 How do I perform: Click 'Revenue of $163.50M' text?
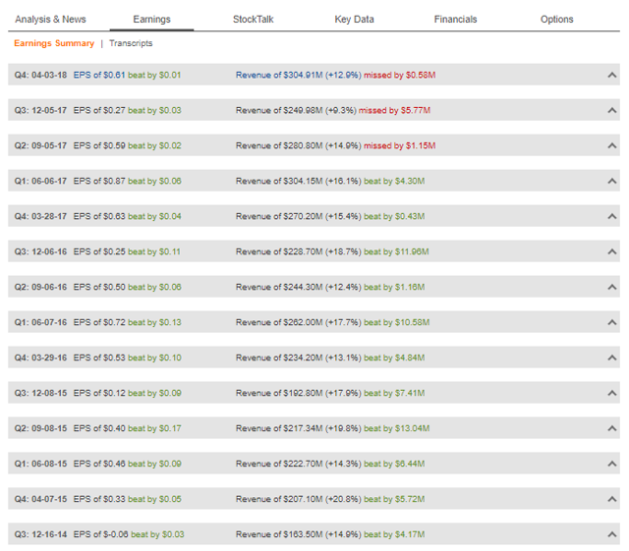click(x=279, y=534)
